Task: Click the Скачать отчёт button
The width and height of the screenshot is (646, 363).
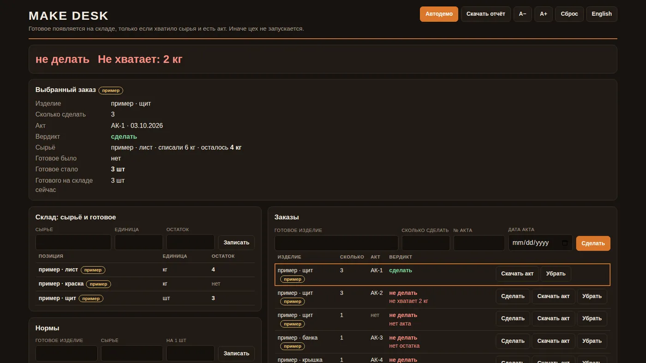Action: tap(486, 14)
